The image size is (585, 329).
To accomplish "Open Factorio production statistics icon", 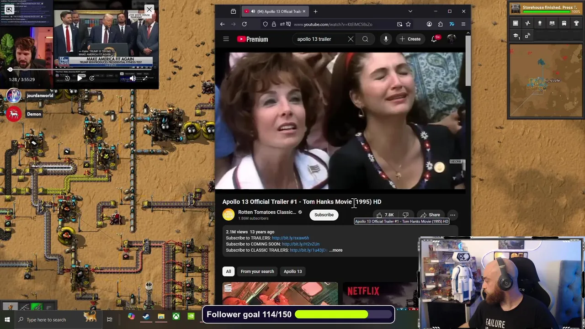I will pyautogui.click(x=527, y=23).
